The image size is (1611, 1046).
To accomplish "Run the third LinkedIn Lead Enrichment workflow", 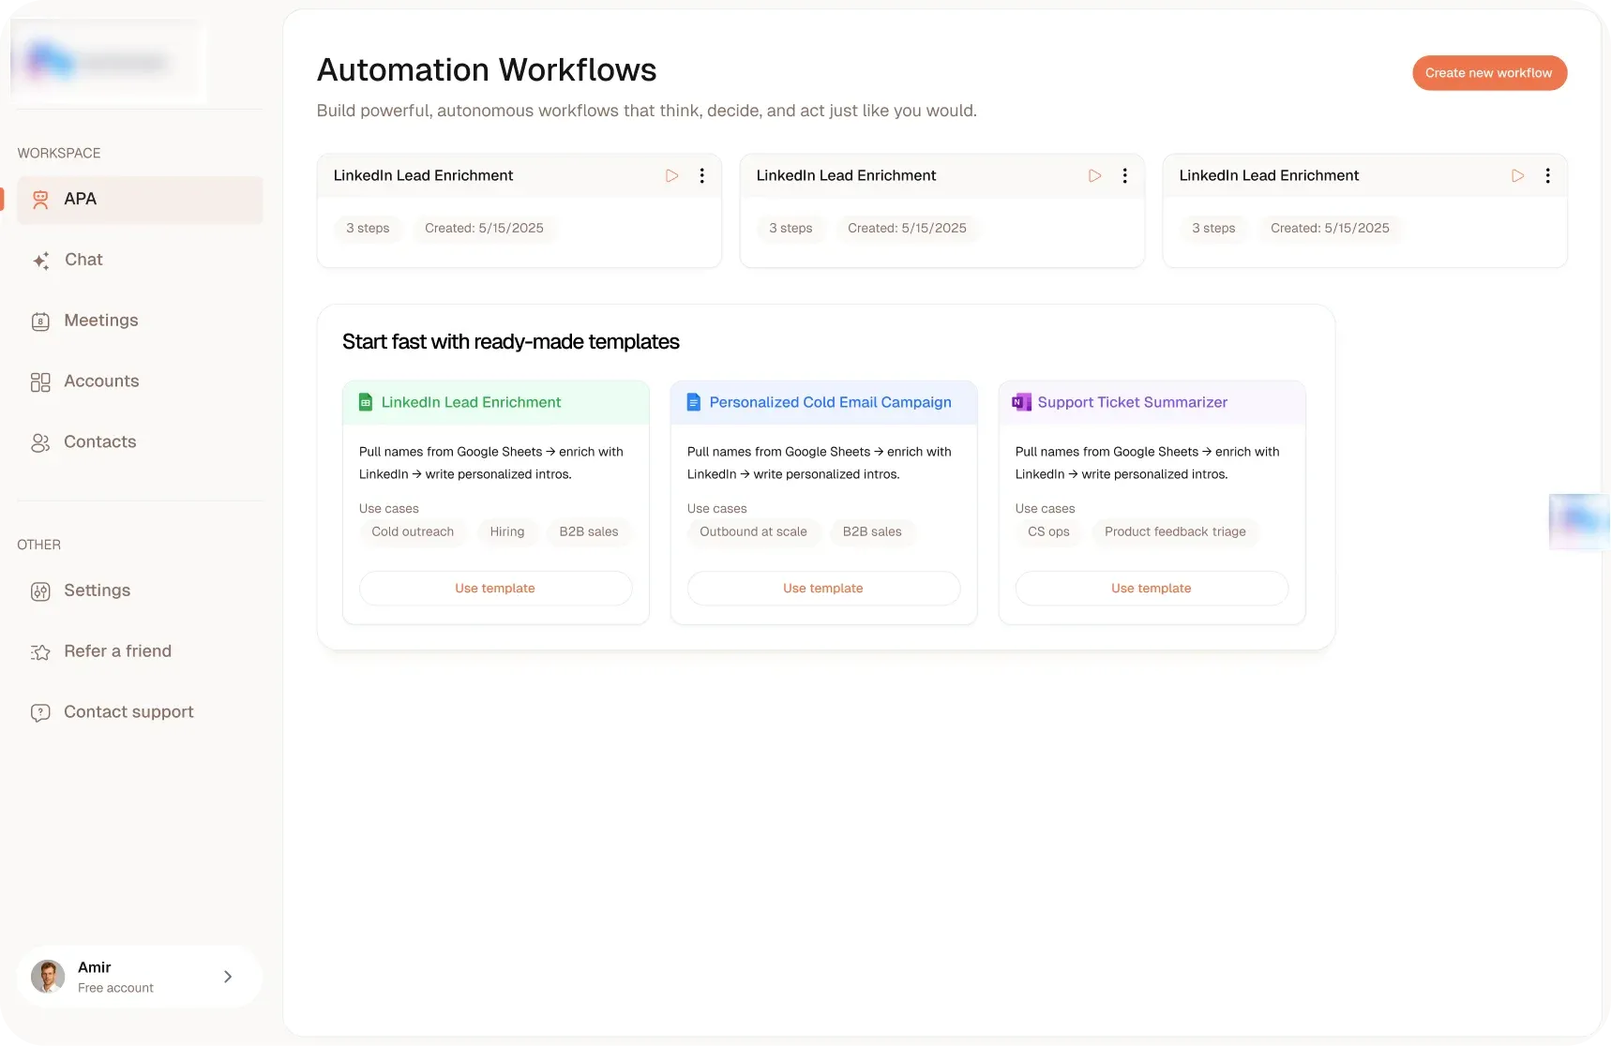I will coord(1517,176).
